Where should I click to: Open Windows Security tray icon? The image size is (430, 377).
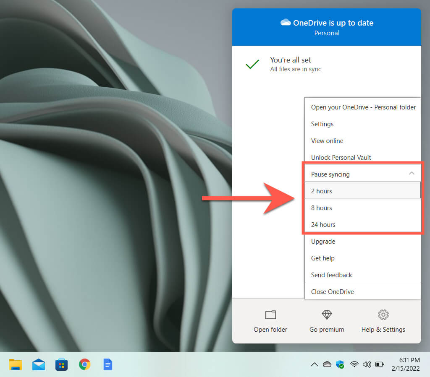pos(340,364)
